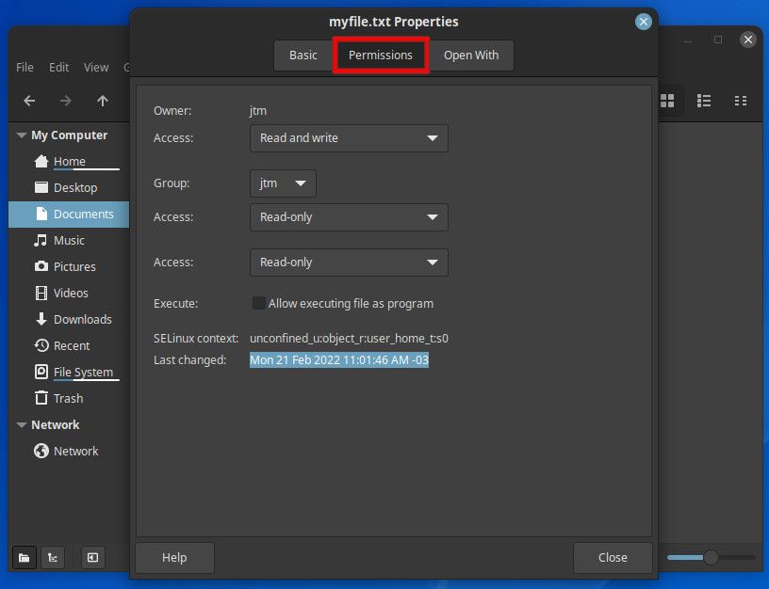This screenshot has height=589, width=769.
Task: Click the Help button
Action: [x=173, y=557]
